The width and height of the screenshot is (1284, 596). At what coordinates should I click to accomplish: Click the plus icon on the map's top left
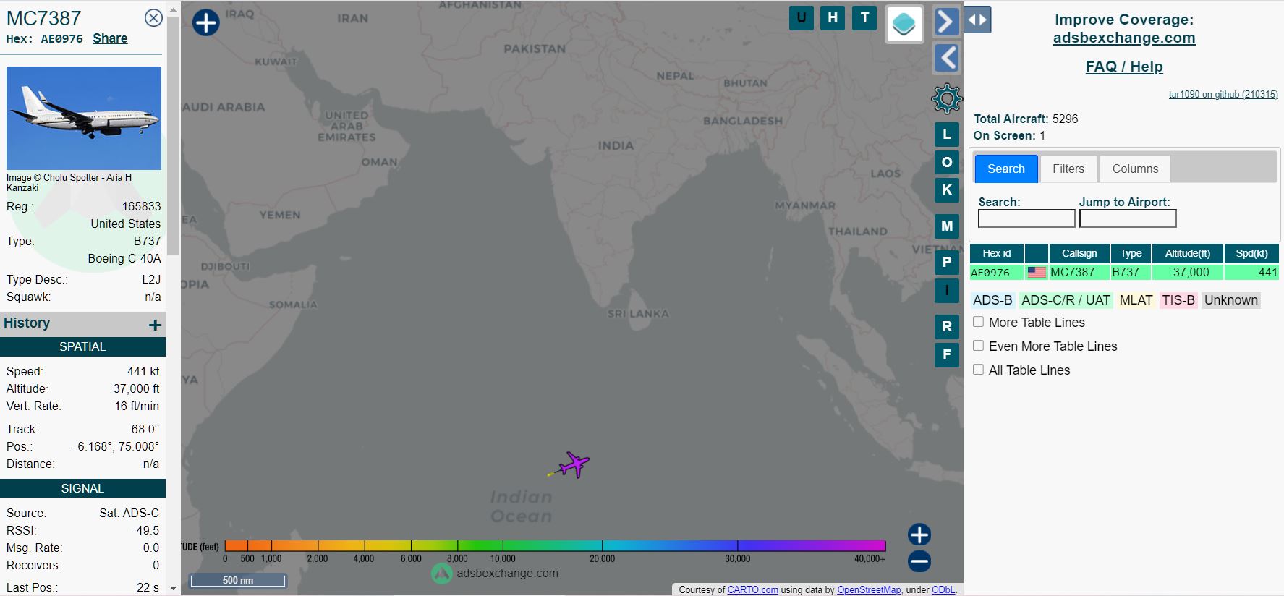pyautogui.click(x=206, y=22)
